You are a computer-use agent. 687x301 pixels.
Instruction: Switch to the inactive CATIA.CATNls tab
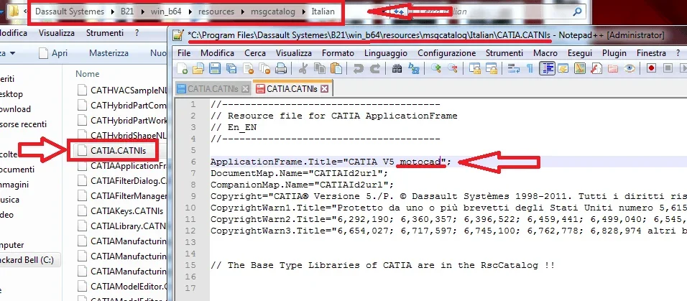point(212,89)
